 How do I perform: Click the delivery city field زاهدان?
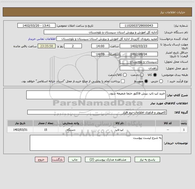click(139, 68)
